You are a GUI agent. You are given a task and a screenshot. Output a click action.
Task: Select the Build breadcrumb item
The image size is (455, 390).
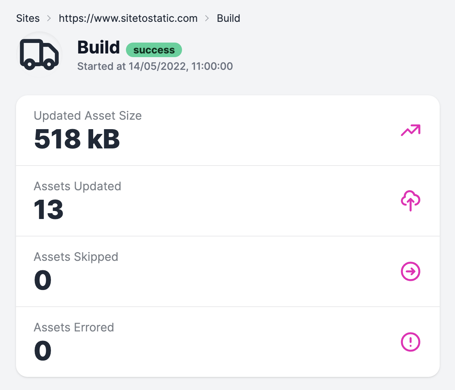point(228,18)
